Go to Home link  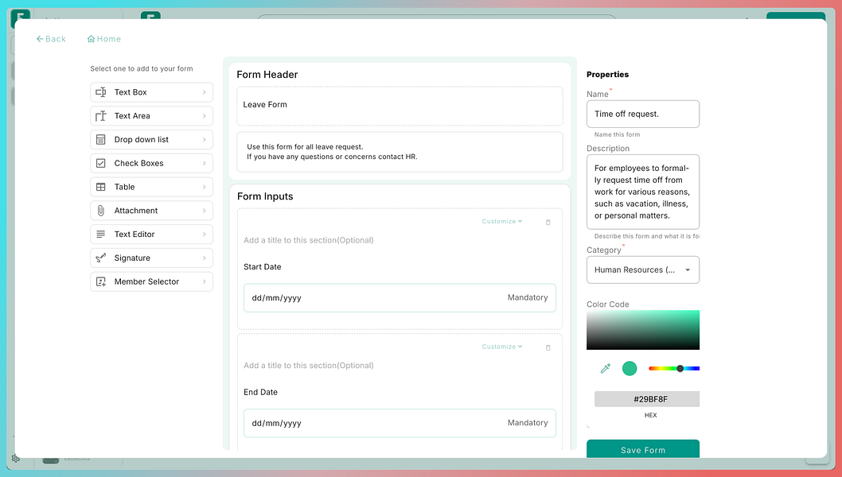pos(104,39)
